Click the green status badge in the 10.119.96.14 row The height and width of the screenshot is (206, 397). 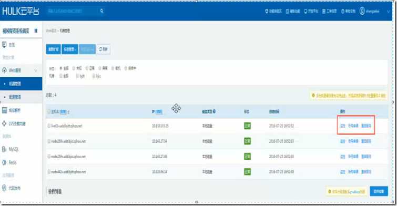coord(247,172)
